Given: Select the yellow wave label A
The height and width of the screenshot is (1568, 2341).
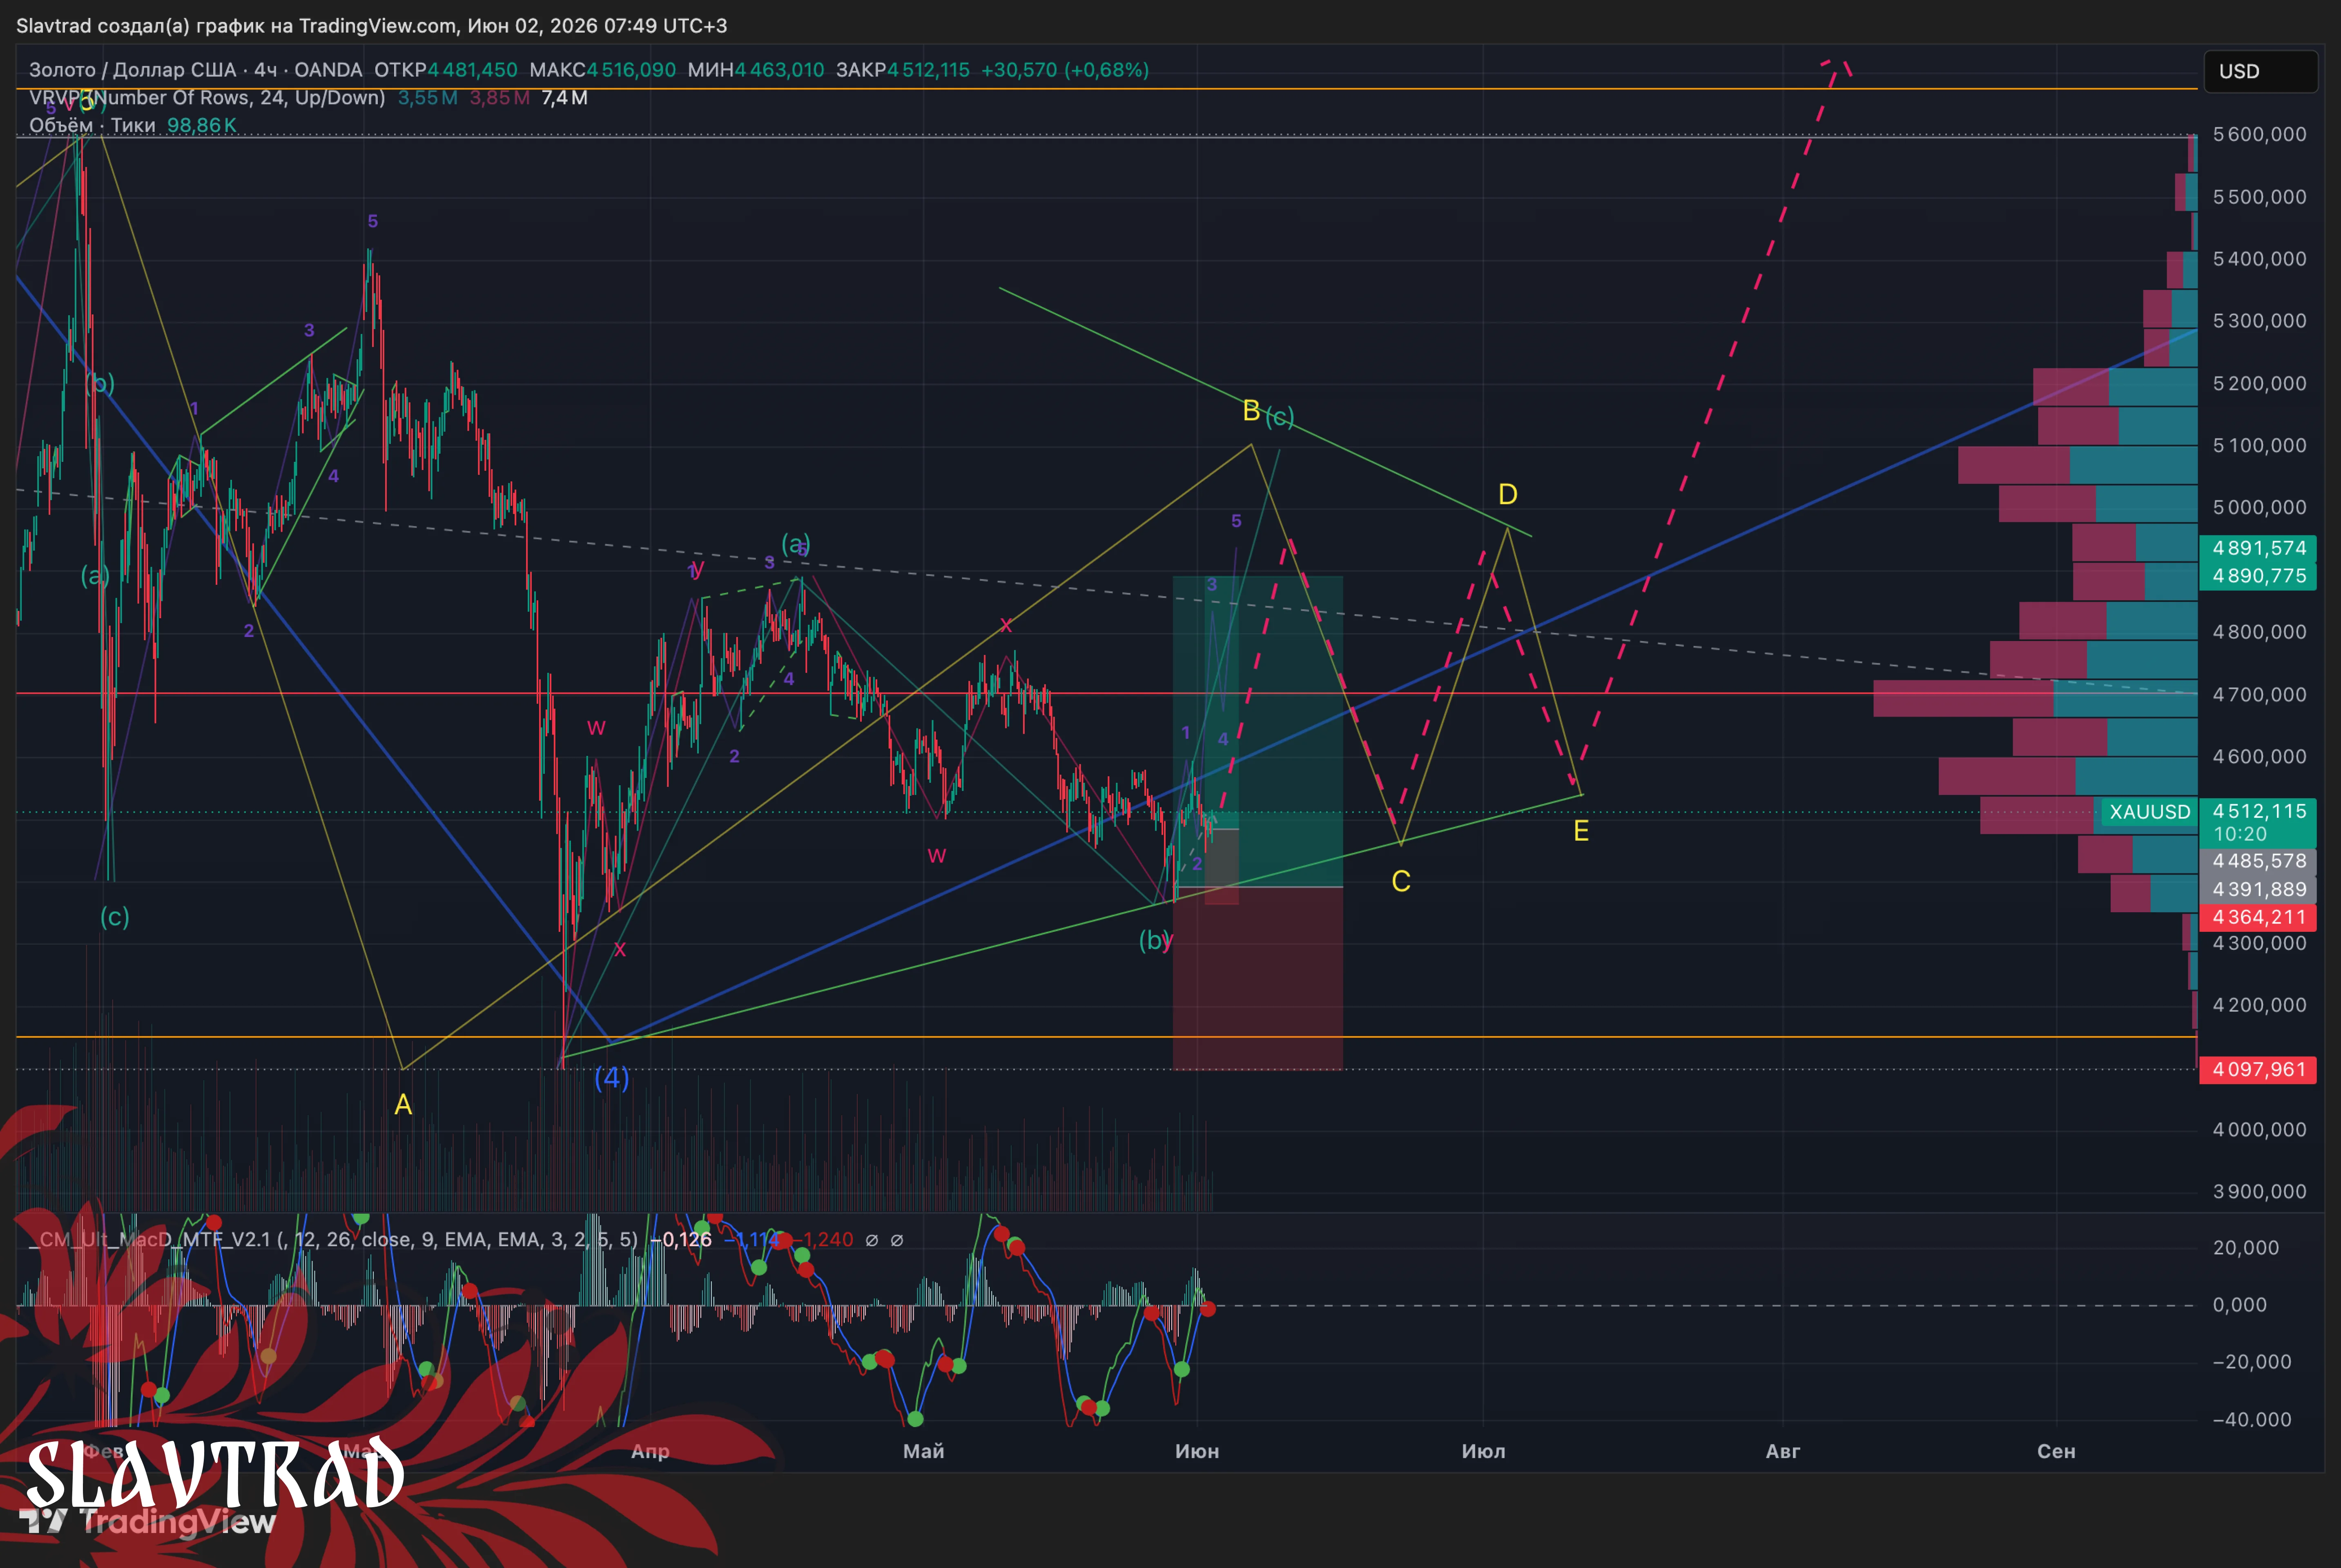Looking at the screenshot, I should click(403, 1104).
